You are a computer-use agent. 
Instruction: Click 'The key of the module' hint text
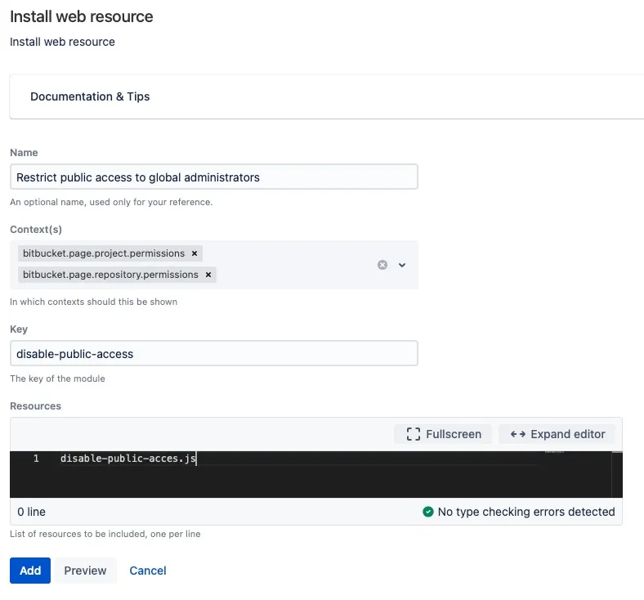pos(57,378)
